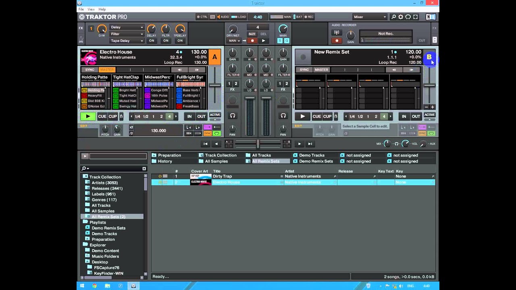Viewport: 516px width, 290px height.
Task: Toggle Deck B SYNC button
Action: click(x=304, y=70)
